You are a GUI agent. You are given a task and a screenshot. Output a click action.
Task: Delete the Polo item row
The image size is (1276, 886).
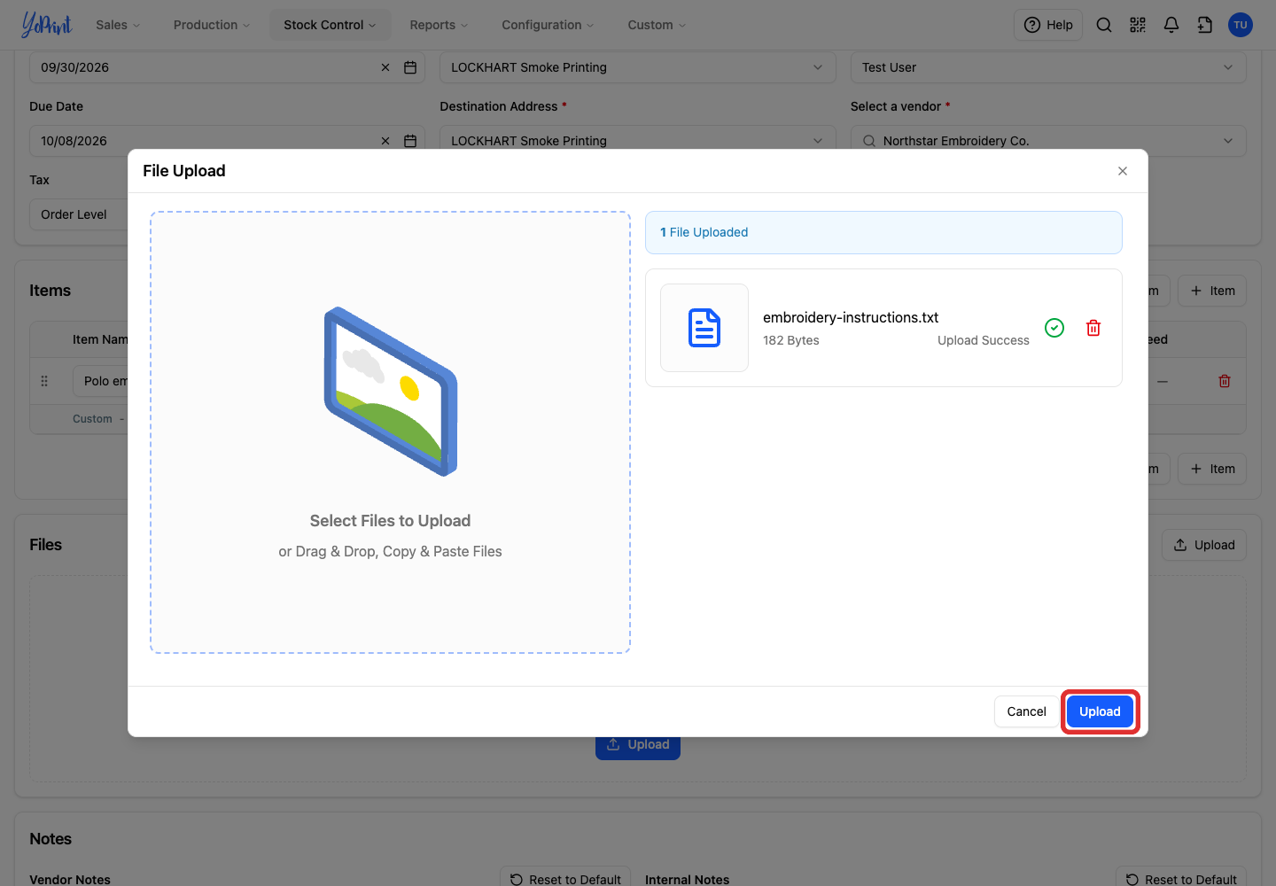1225,381
